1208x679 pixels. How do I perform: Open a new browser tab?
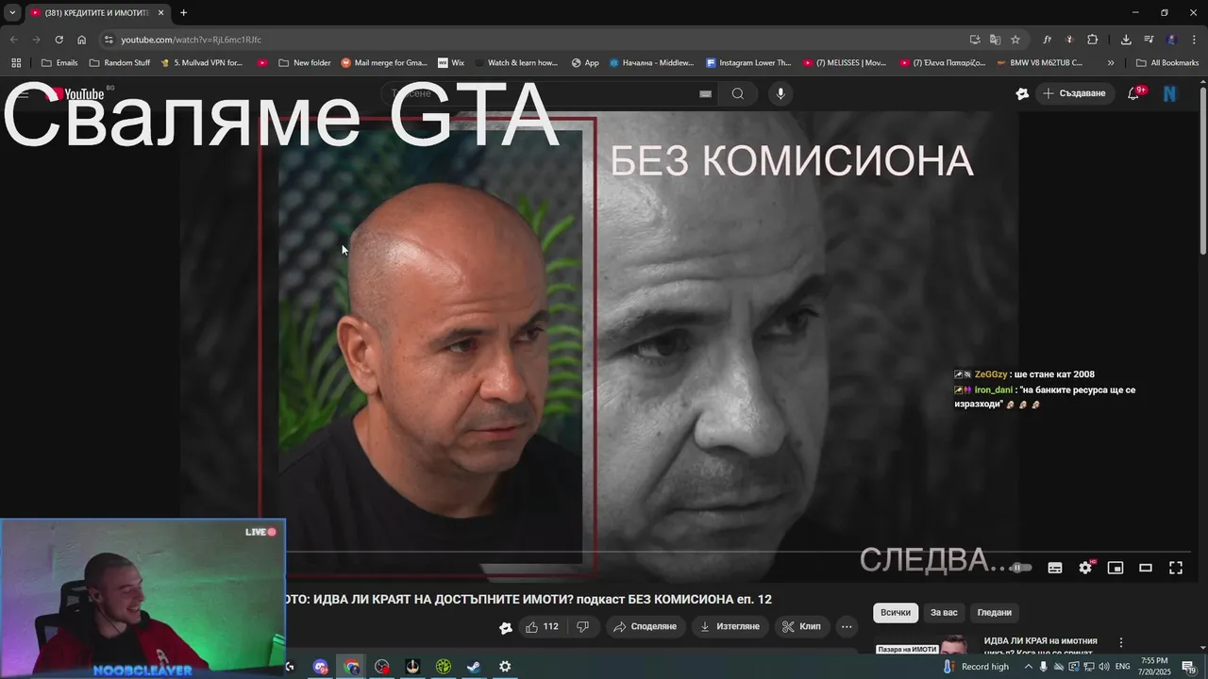pos(183,12)
